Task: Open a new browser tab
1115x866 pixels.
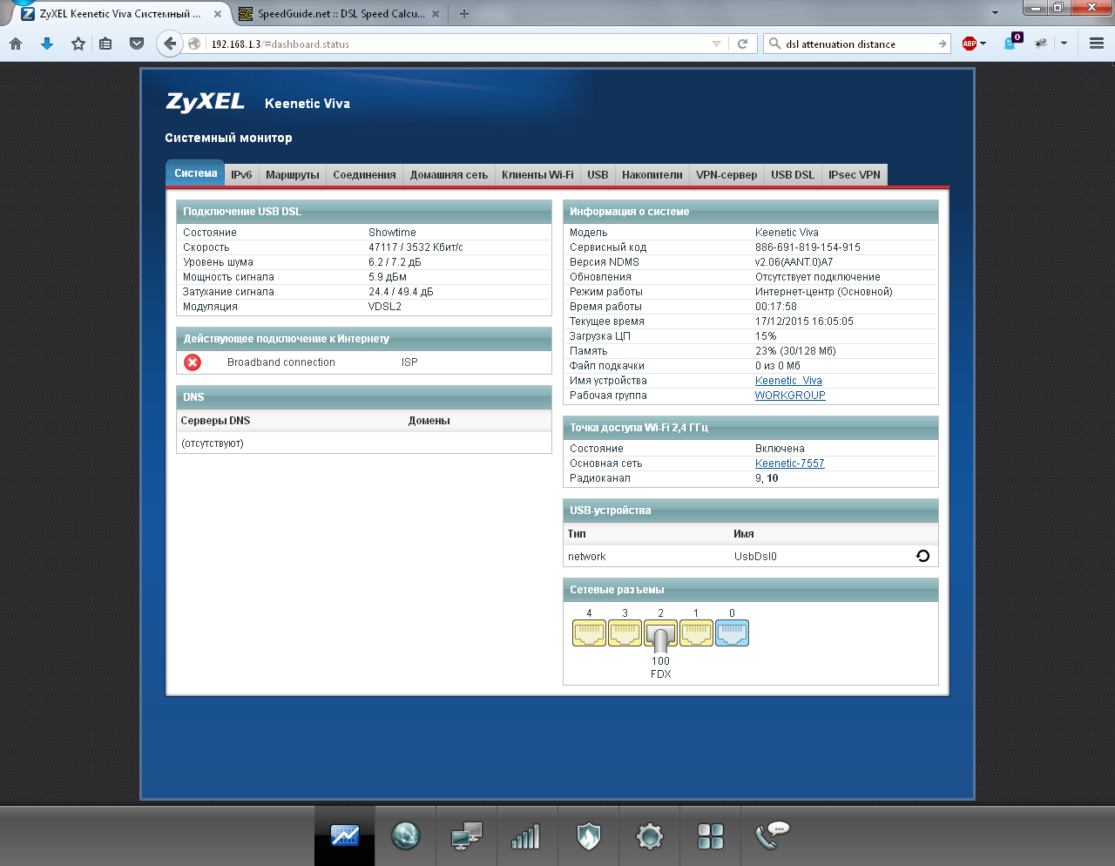Action: pos(464,14)
